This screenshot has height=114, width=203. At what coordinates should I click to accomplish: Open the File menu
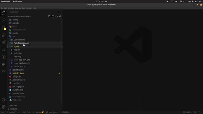pyautogui.click(x=2, y=8)
